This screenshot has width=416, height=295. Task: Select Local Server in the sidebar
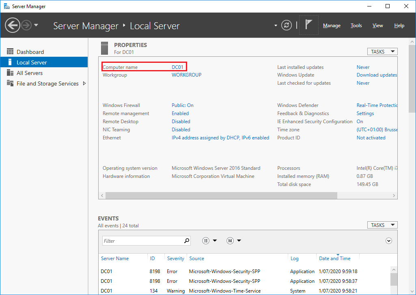click(x=44, y=62)
